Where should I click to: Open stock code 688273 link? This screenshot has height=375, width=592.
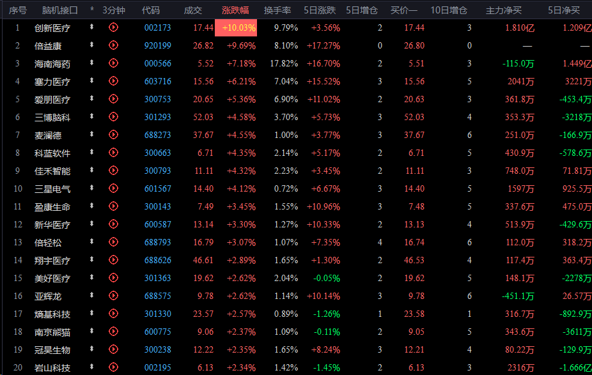157,135
